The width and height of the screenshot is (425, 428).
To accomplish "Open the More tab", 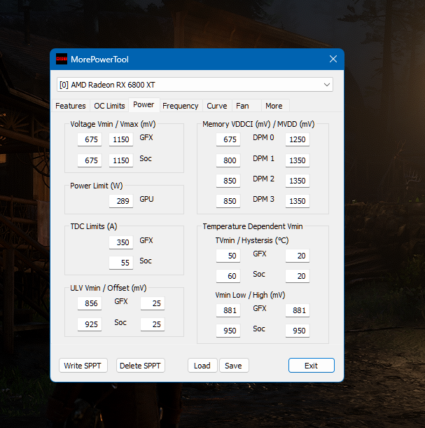I will 274,106.
